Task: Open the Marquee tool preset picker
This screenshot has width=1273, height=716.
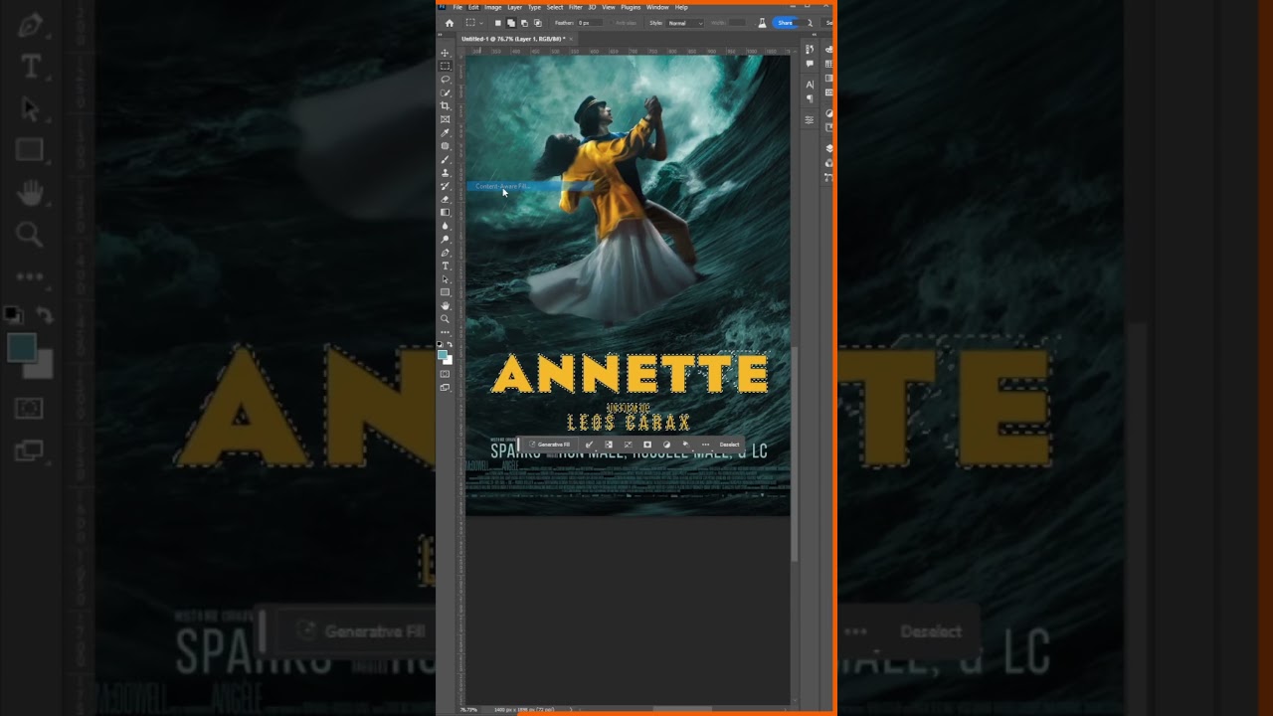Action: point(474,23)
